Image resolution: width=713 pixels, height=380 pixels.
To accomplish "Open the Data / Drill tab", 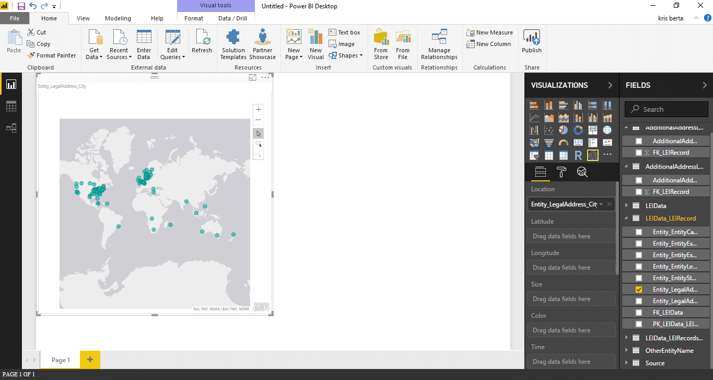I will pos(232,18).
